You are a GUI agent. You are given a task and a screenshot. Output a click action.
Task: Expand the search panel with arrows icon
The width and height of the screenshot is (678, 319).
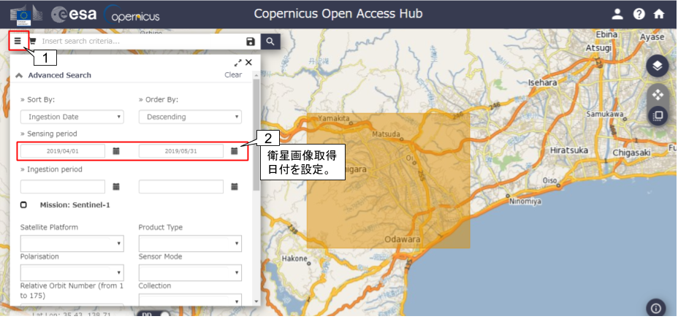[238, 63]
